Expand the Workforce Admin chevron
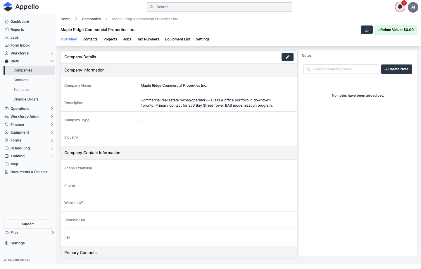The width and height of the screenshot is (421, 269). [x=52, y=117]
